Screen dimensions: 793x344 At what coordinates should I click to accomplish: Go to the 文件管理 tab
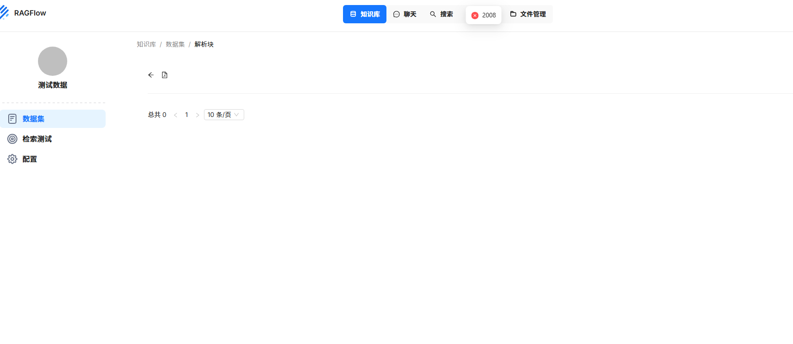coord(528,14)
